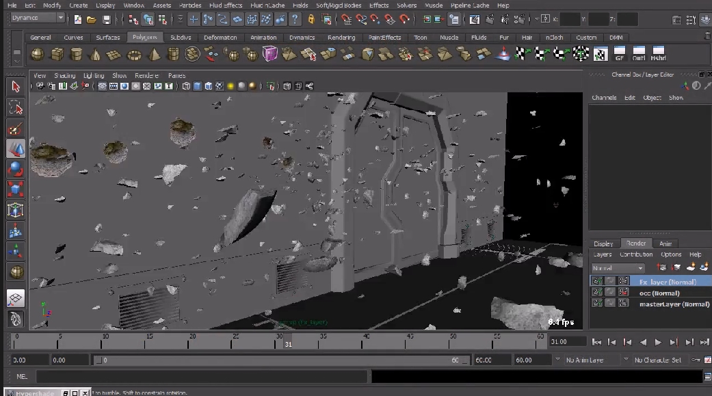
Task: Create a polygon cylinder from shelf
Action: coord(76,55)
